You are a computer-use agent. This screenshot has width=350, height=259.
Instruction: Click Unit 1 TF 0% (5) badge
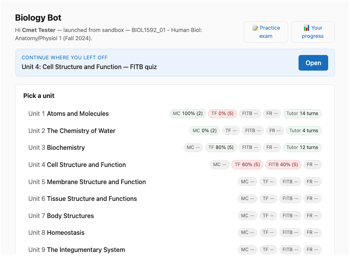pyautogui.click(x=222, y=114)
